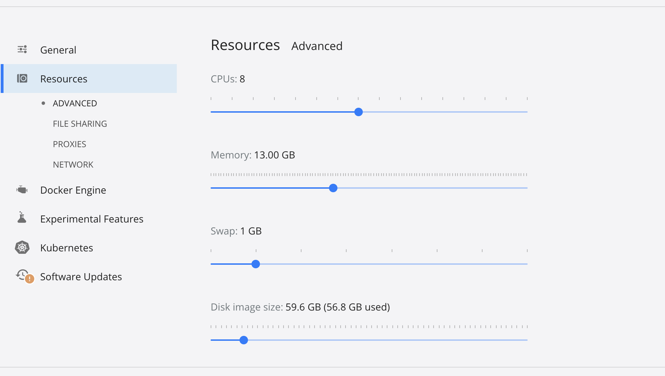This screenshot has height=376, width=665.
Task: Open the General settings section
Action: tap(58, 50)
